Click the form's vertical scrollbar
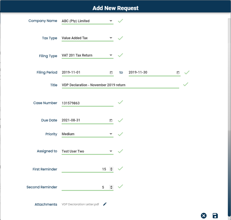Image resolution: width=231 pixels, height=220 pixels. coord(229,117)
